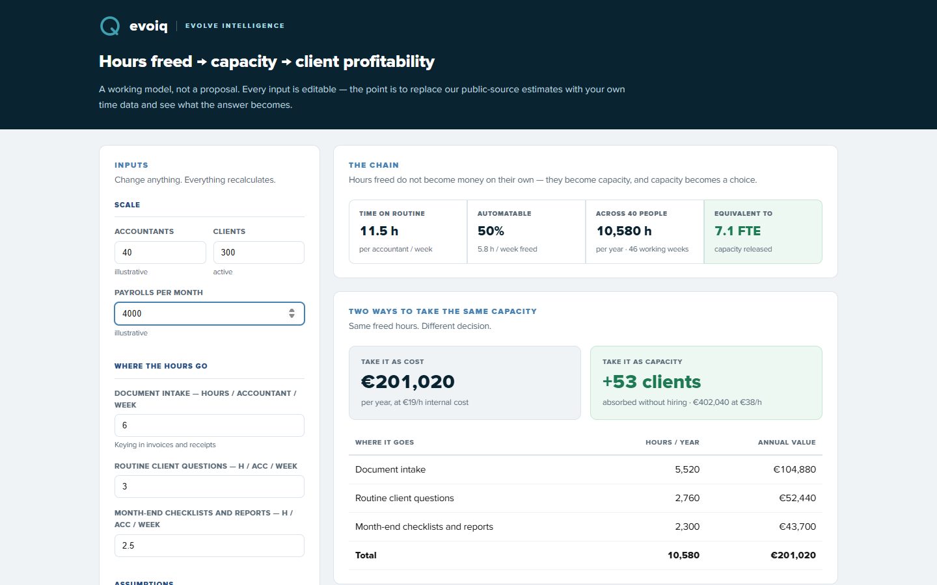Select the Take it as cost card
Image resolution: width=937 pixels, height=585 pixels.
(x=465, y=383)
